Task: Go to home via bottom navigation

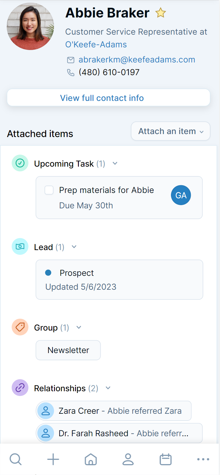Action: coord(91,459)
